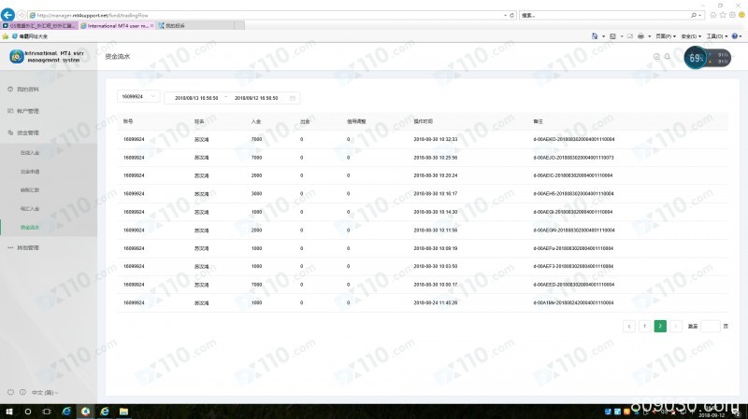Open the 页面(P) page menu dropdown
This screenshot has width=748, height=419.
pos(666,36)
